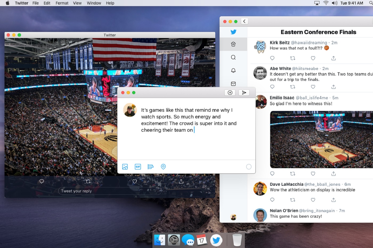Reply to Abe White's tweet
Screen dimensions: 373x248
coord(272,87)
